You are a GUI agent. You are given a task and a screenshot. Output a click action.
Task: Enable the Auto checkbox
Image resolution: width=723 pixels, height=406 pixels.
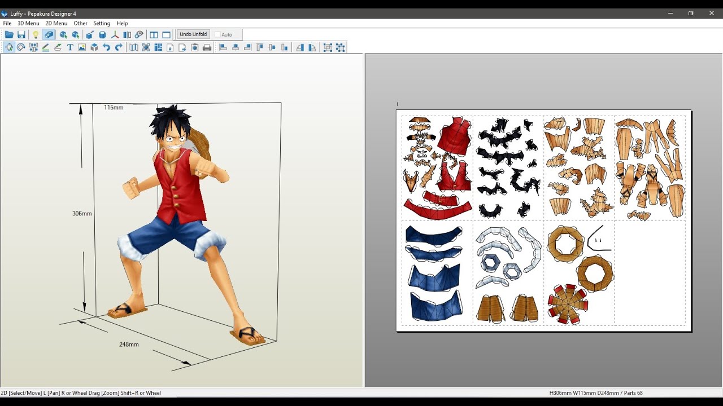coord(217,34)
